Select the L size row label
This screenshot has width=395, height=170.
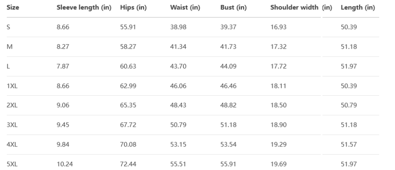pos(8,66)
